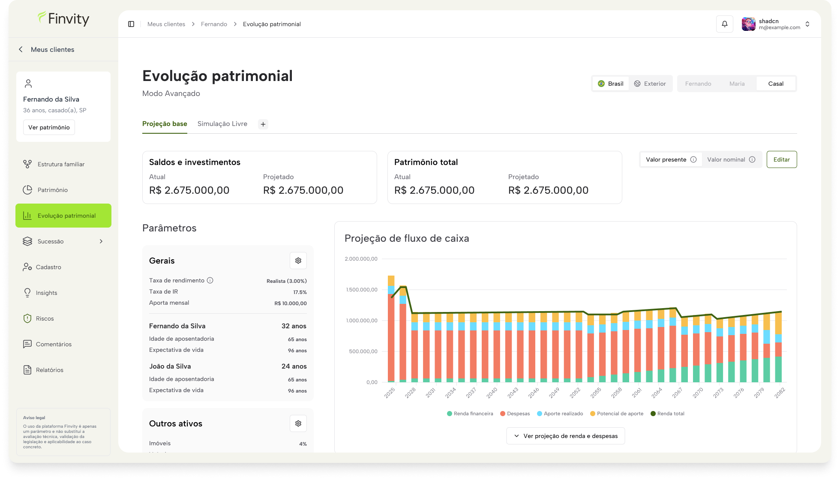Open Insights lightbulb item
The image size is (840, 480).
coord(46,293)
